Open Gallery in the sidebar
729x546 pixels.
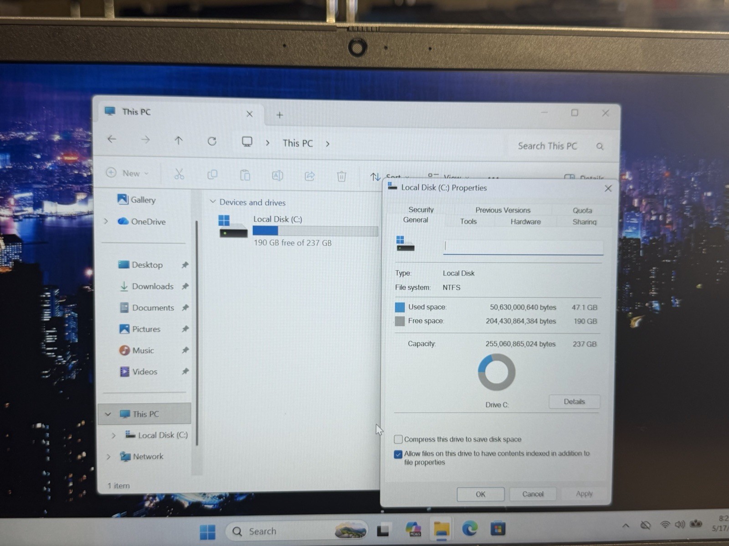coord(137,200)
